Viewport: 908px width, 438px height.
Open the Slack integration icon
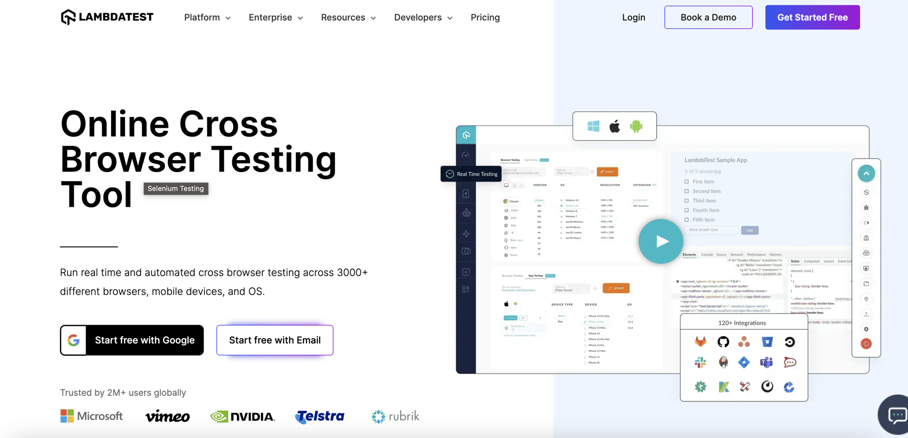(x=700, y=362)
